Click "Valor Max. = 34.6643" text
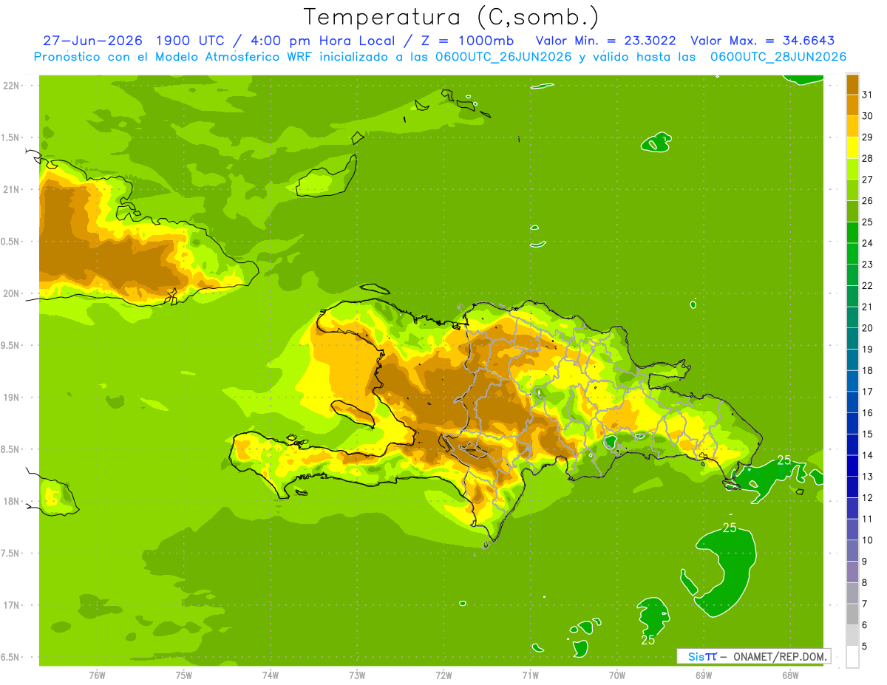 [x=763, y=41]
